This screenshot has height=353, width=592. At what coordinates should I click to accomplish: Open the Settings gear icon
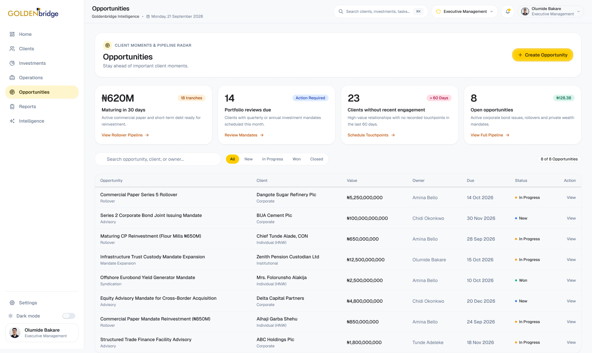point(12,303)
